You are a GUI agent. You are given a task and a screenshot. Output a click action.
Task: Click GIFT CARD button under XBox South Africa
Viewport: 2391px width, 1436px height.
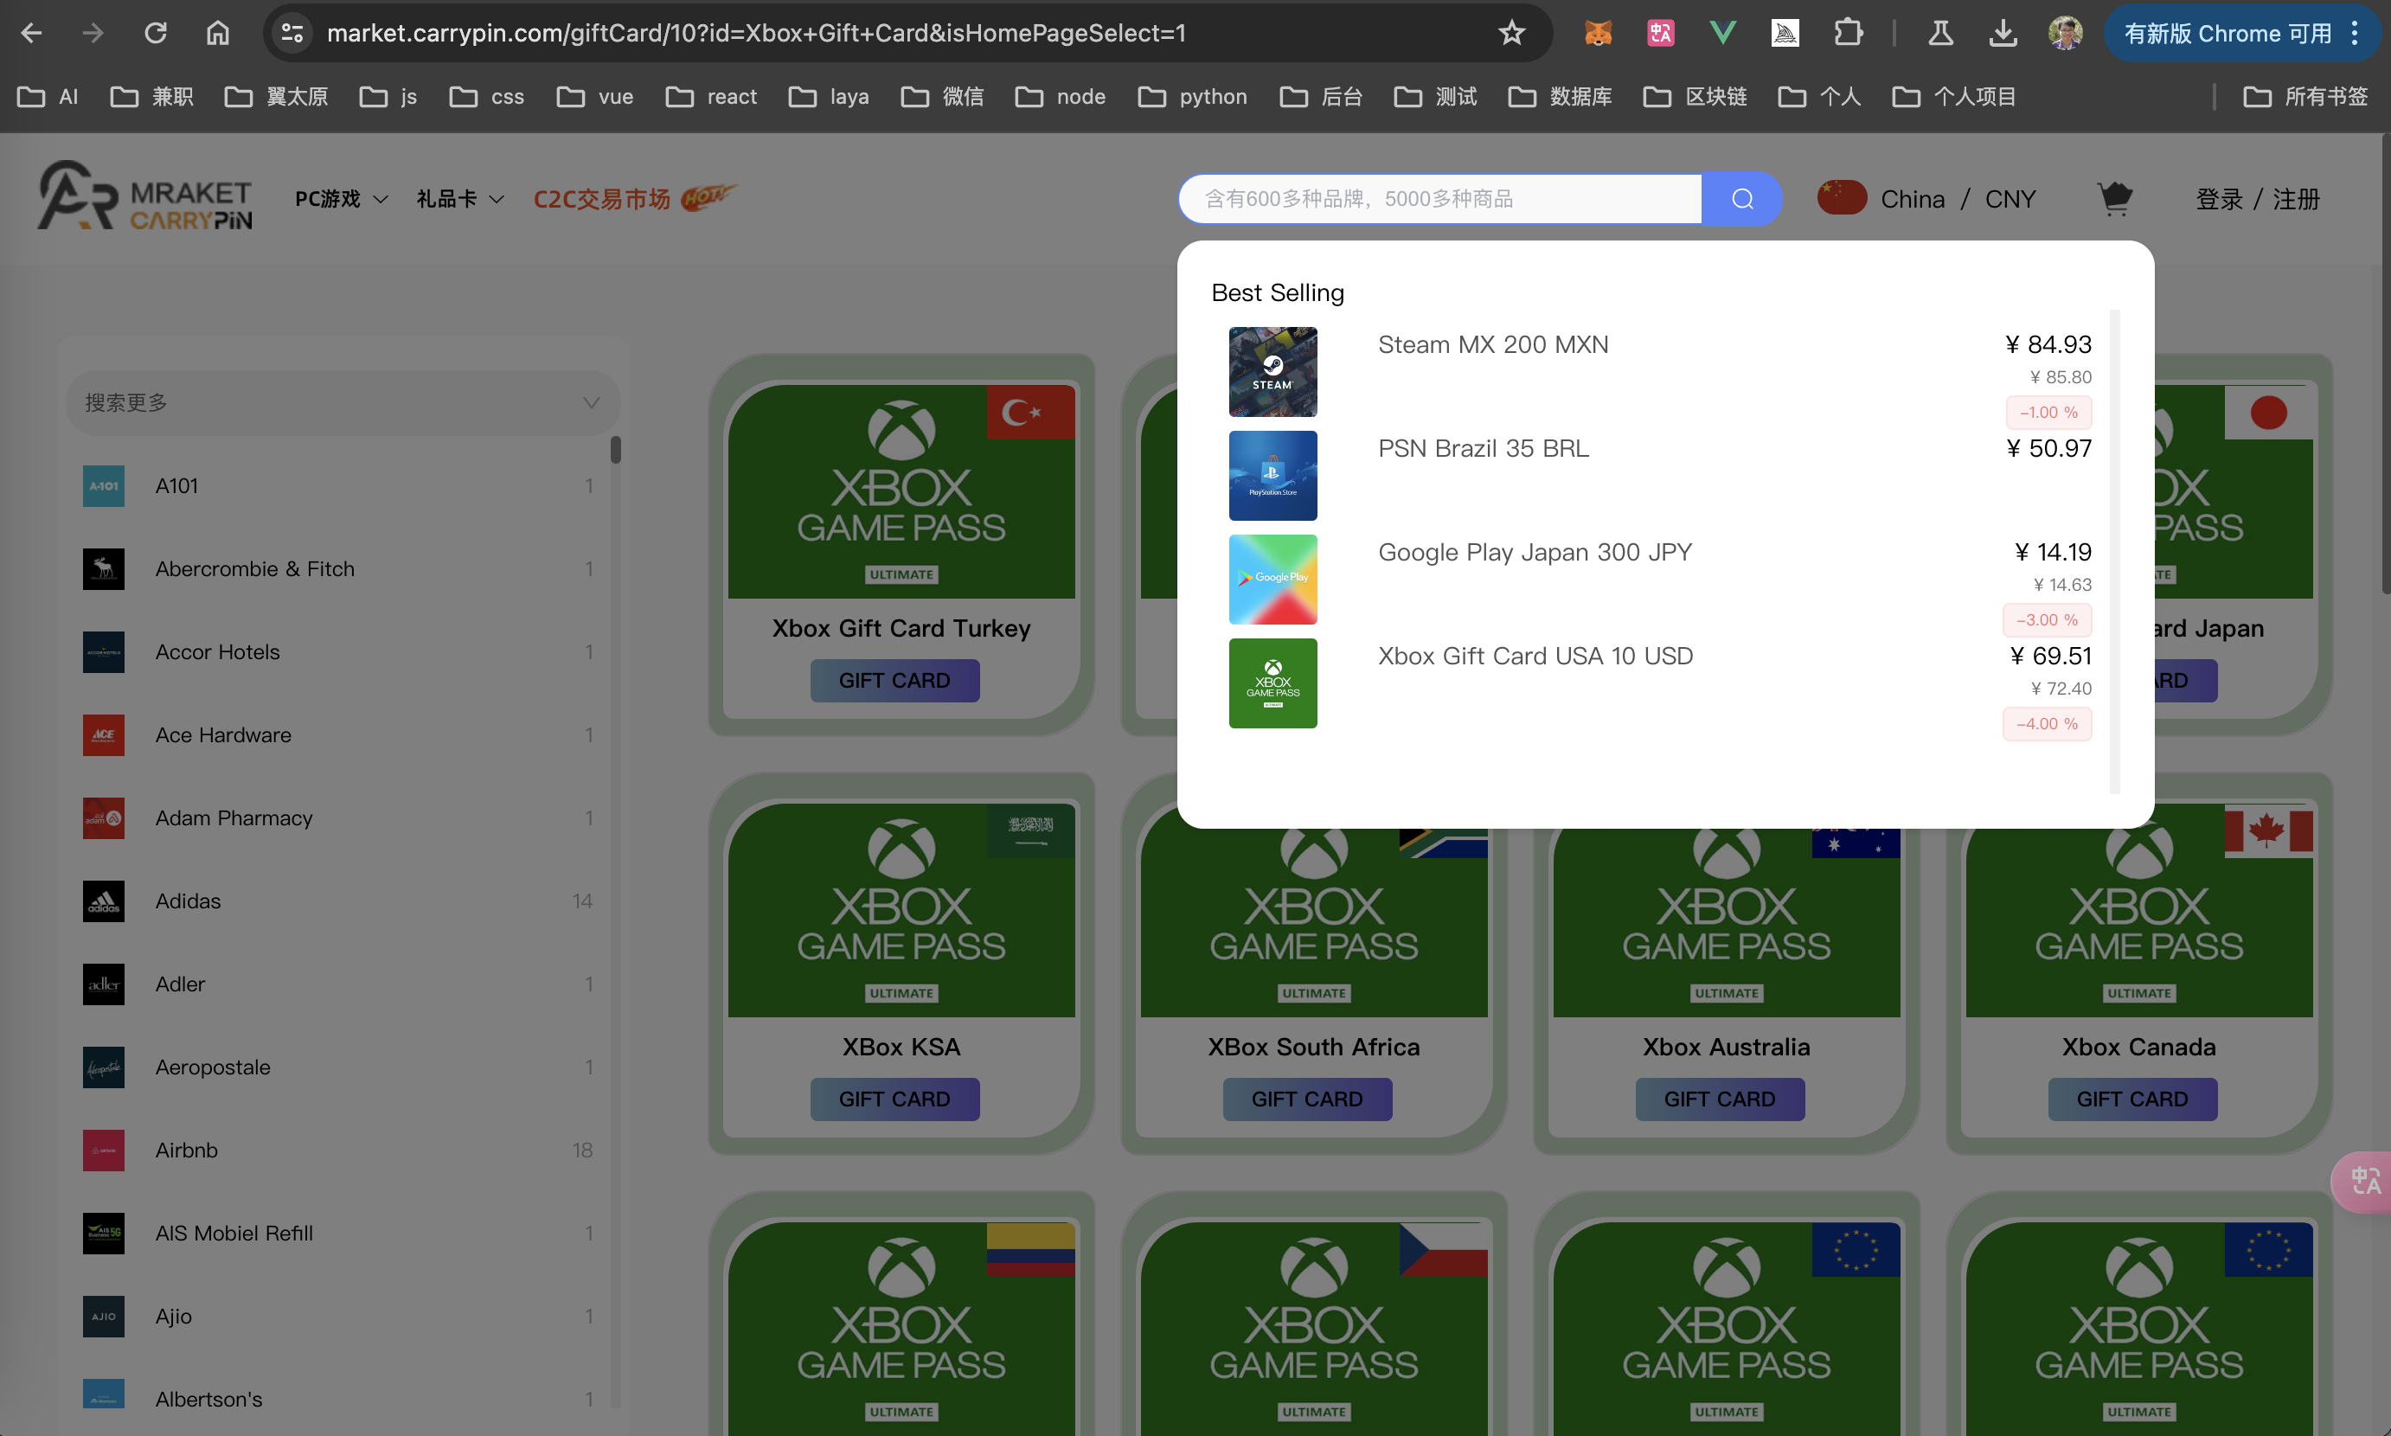coord(1307,1099)
